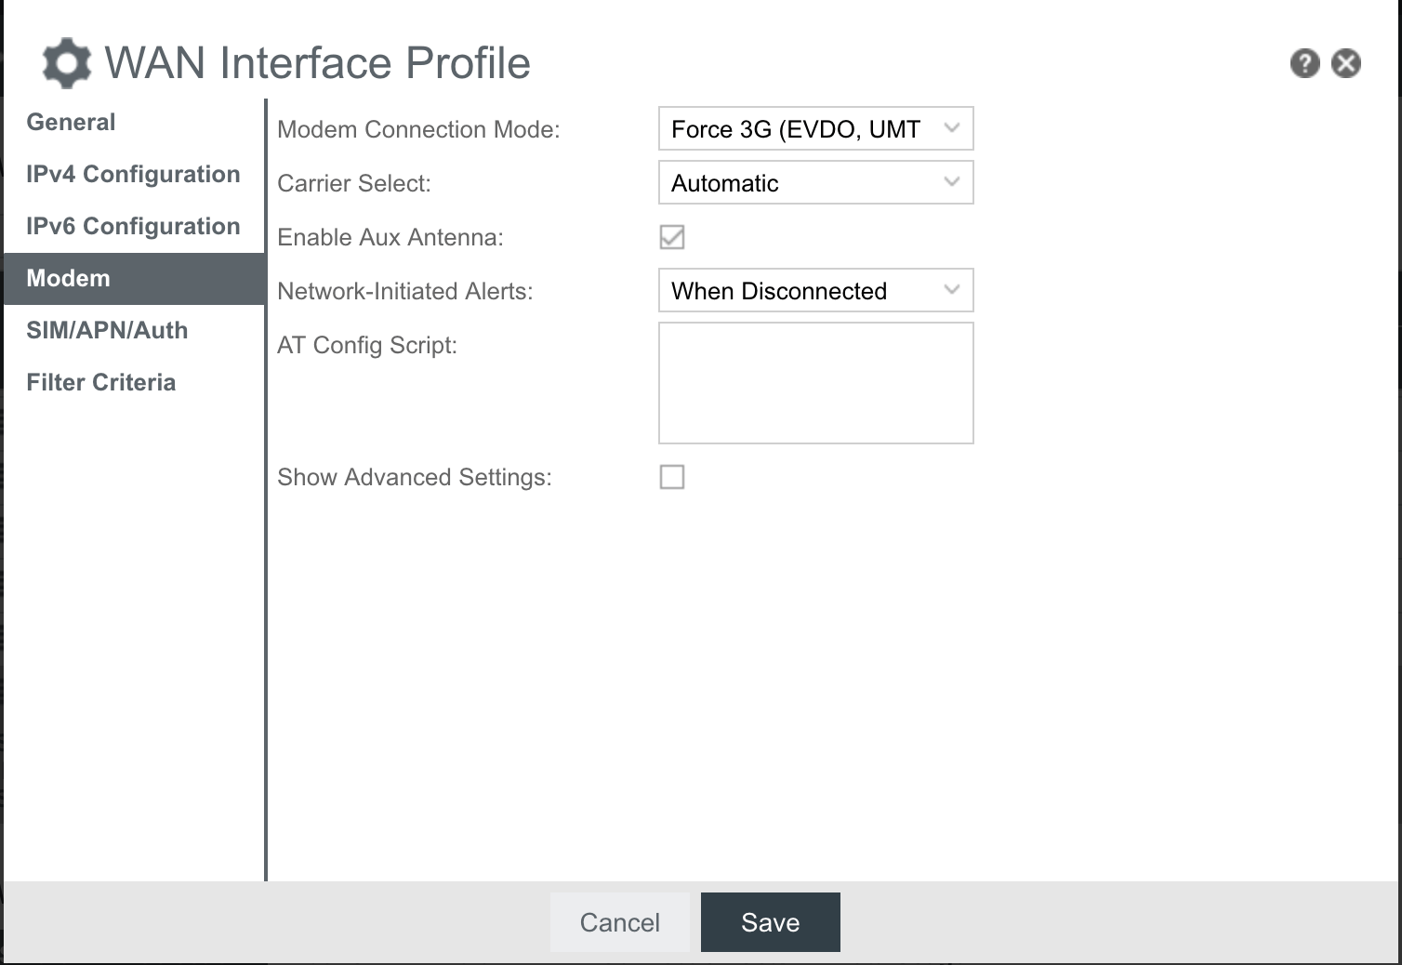
Task: Close the WAN Interface Profile dialog
Action: coord(1346,62)
